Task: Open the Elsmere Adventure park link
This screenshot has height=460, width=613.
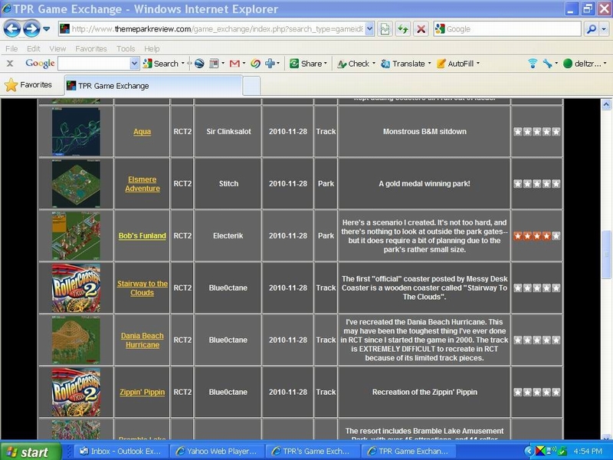Action: [143, 184]
